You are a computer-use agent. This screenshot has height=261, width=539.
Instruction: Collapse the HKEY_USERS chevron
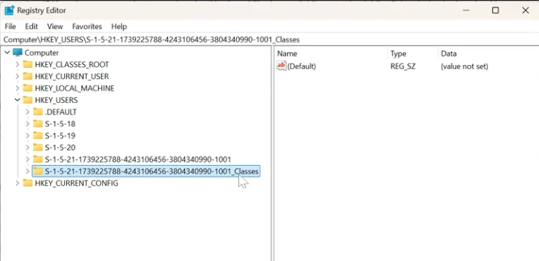17,100
